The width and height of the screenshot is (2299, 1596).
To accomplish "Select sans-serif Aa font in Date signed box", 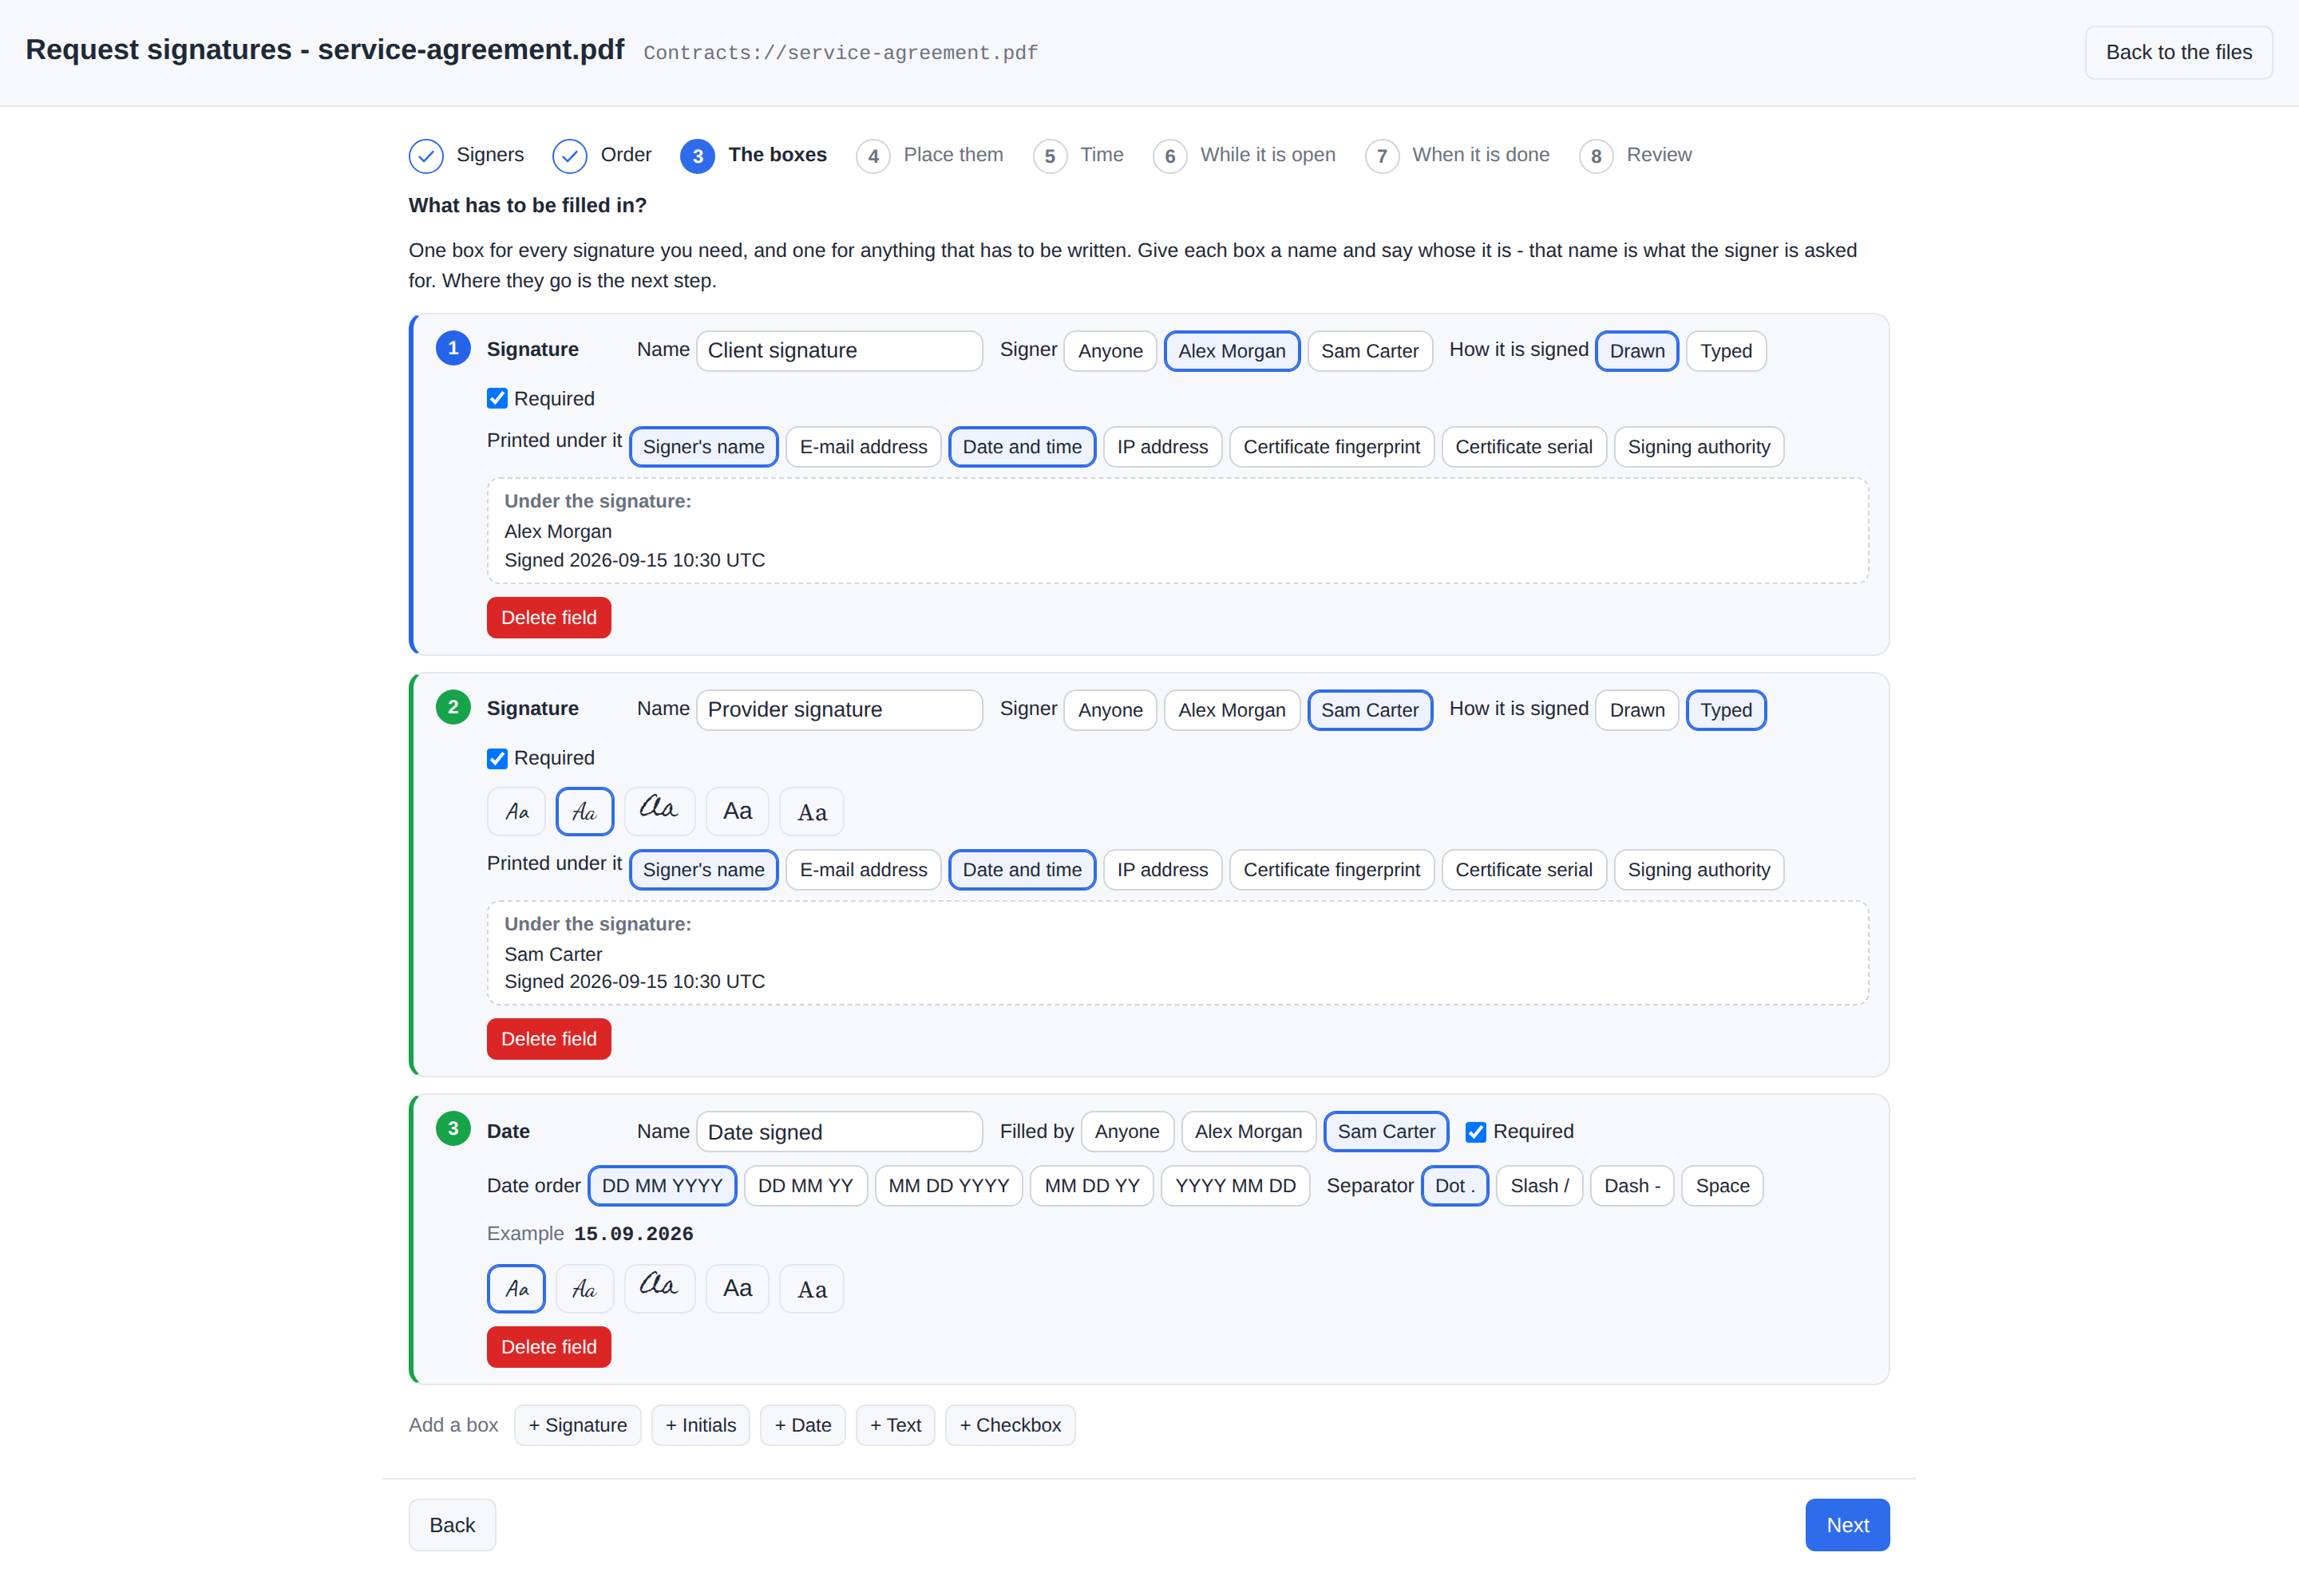I will coord(738,1288).
